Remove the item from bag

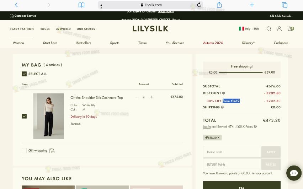[x=75, y=124]
